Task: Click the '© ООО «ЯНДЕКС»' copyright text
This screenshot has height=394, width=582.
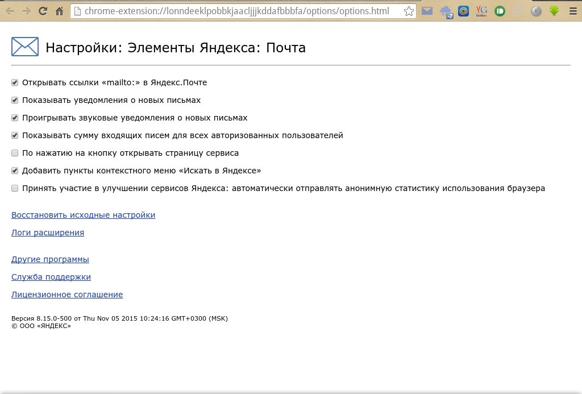Action: point(41,326)
